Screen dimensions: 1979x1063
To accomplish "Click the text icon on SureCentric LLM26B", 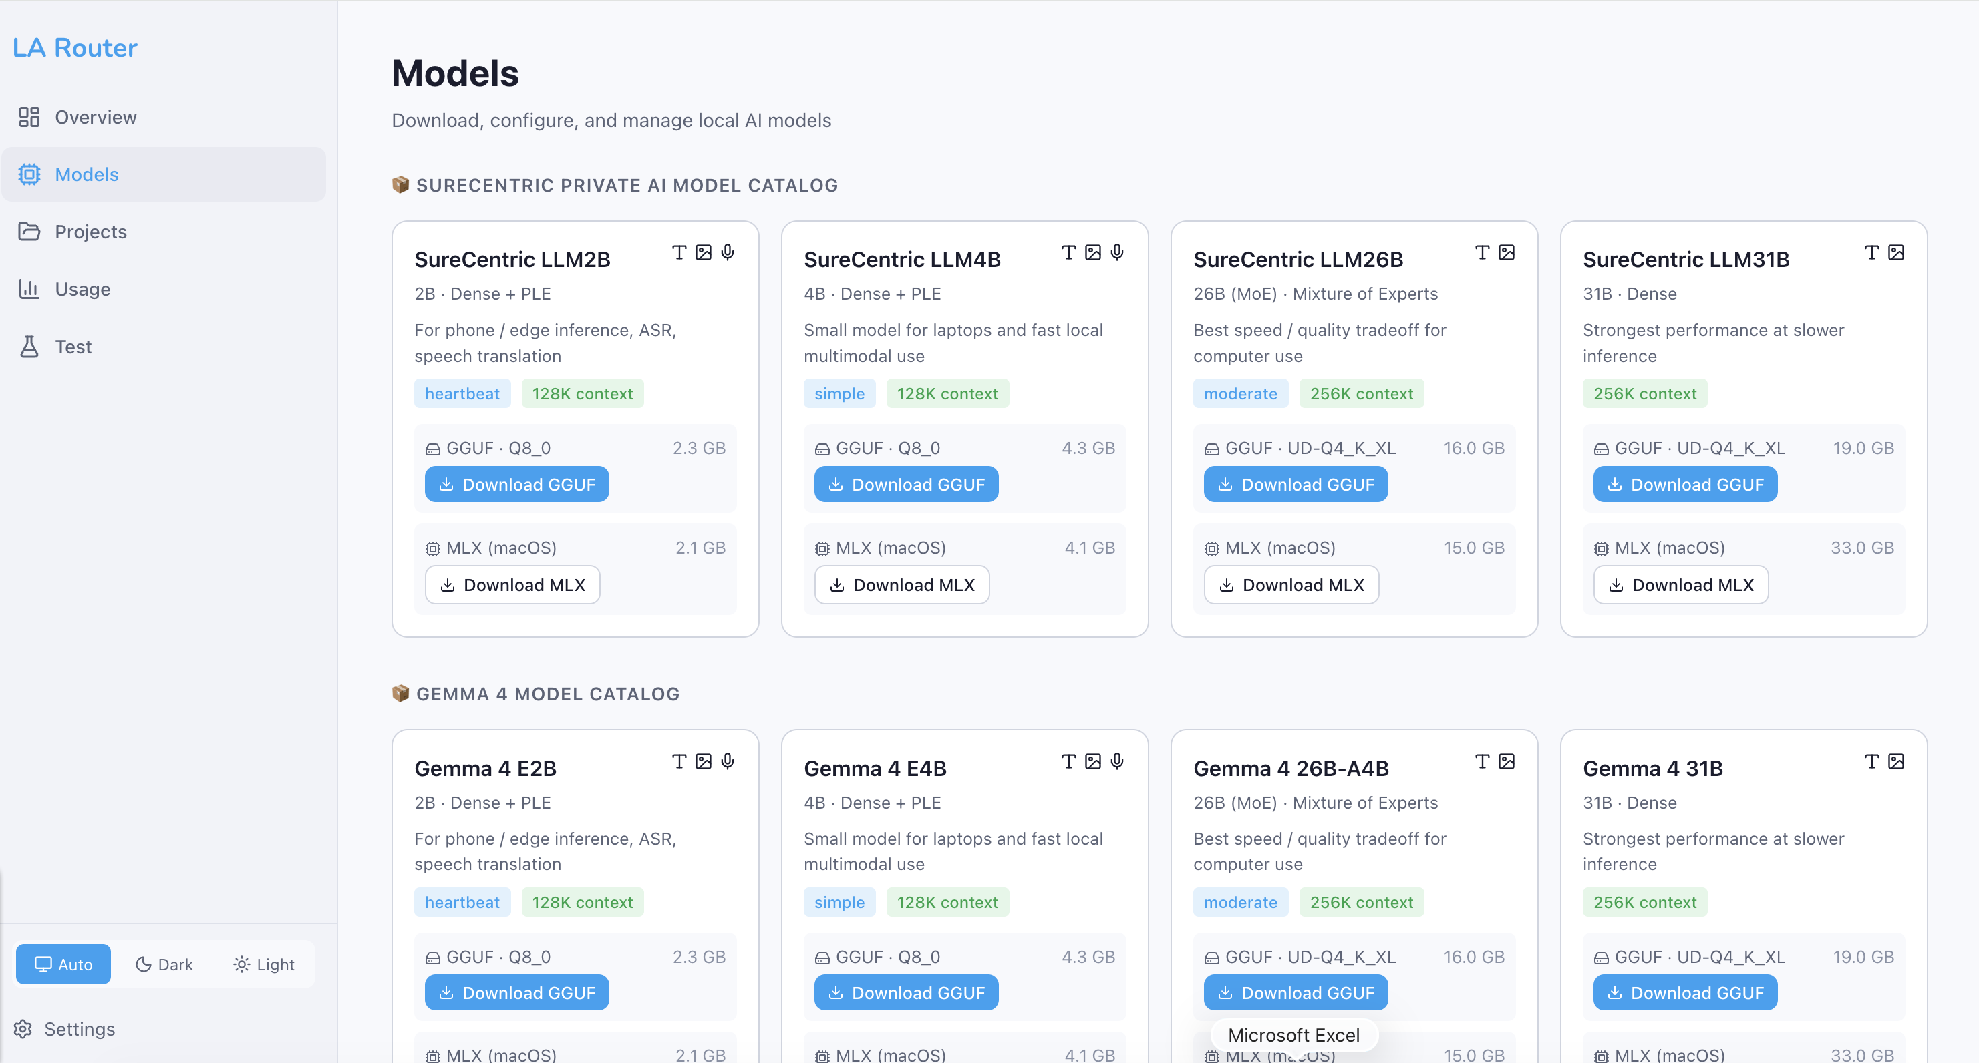I will pyautogui.click(x=1483, y=252).
